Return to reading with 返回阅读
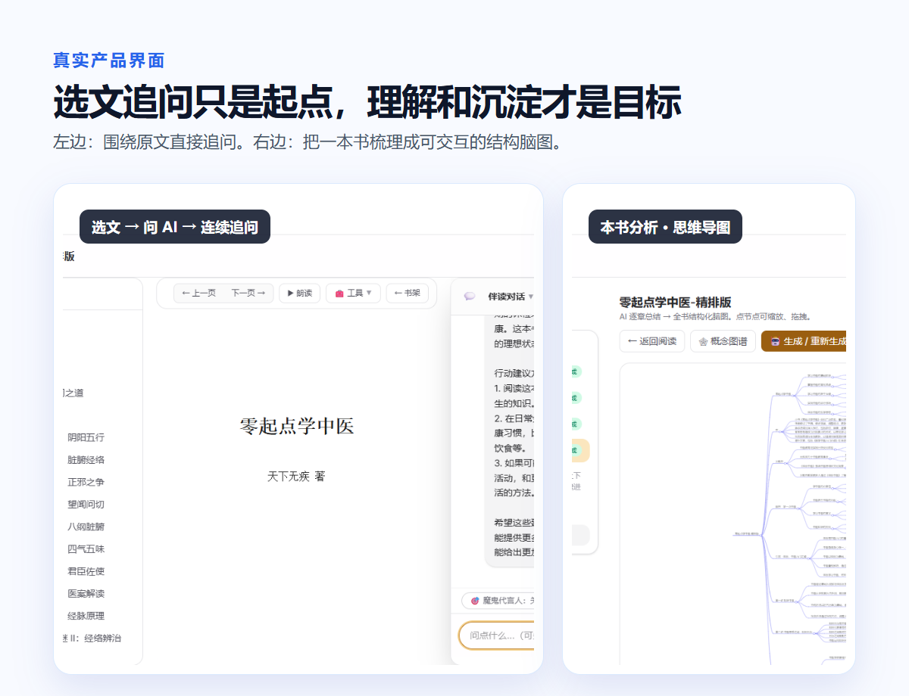Viewport: 909px width, 696px height. pos(651,341)
